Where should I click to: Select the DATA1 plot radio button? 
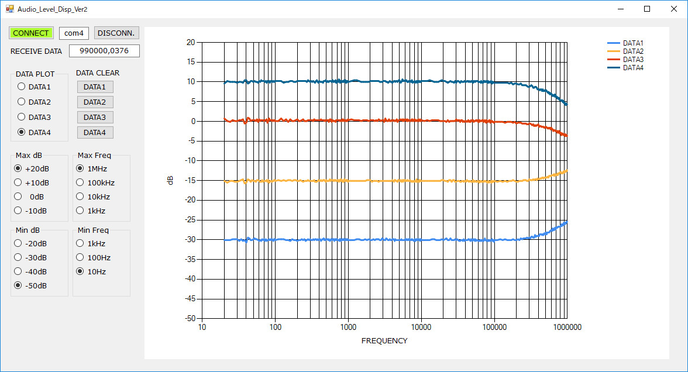coord(22,87)
